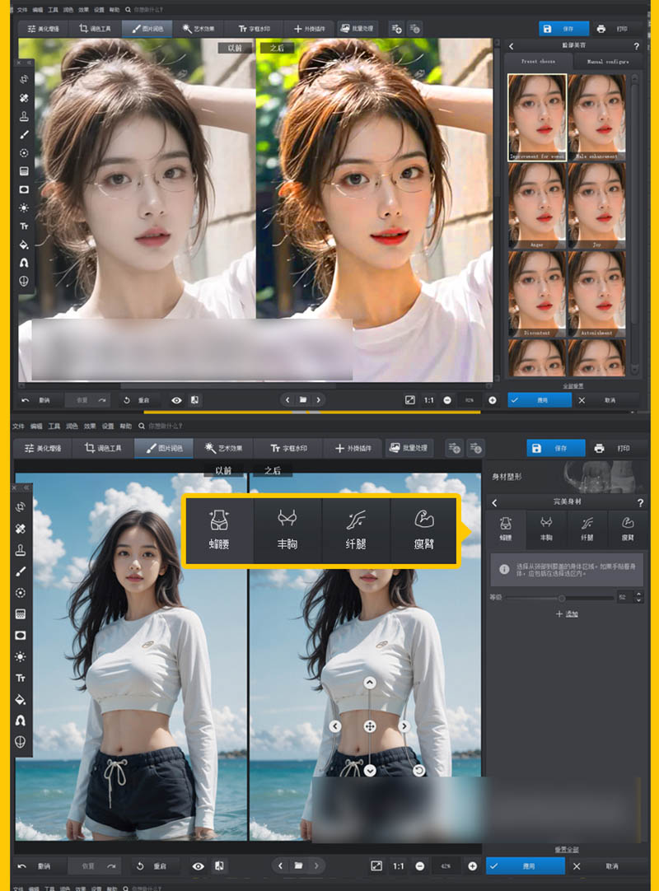Click the zoom out minus button in the body-shaping window
Viewport: 659px width, 891px height.
point(419,866)
